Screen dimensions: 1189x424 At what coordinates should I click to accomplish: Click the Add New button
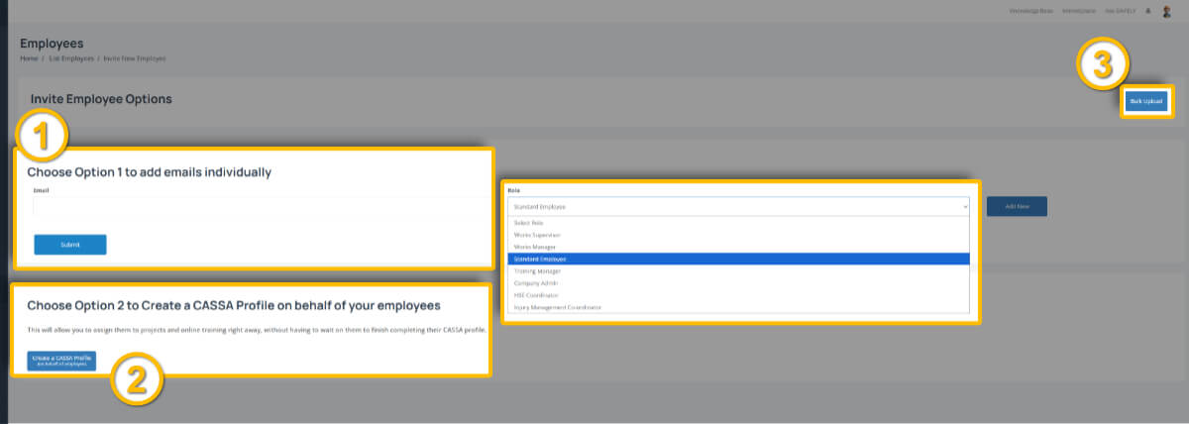point(1017,206)
